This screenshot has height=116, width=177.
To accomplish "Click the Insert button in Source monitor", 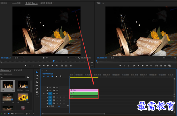I will [62, 66].
